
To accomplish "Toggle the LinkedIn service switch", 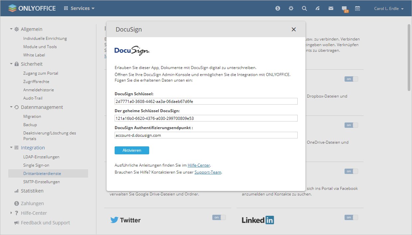I will [x=351, y=217].
